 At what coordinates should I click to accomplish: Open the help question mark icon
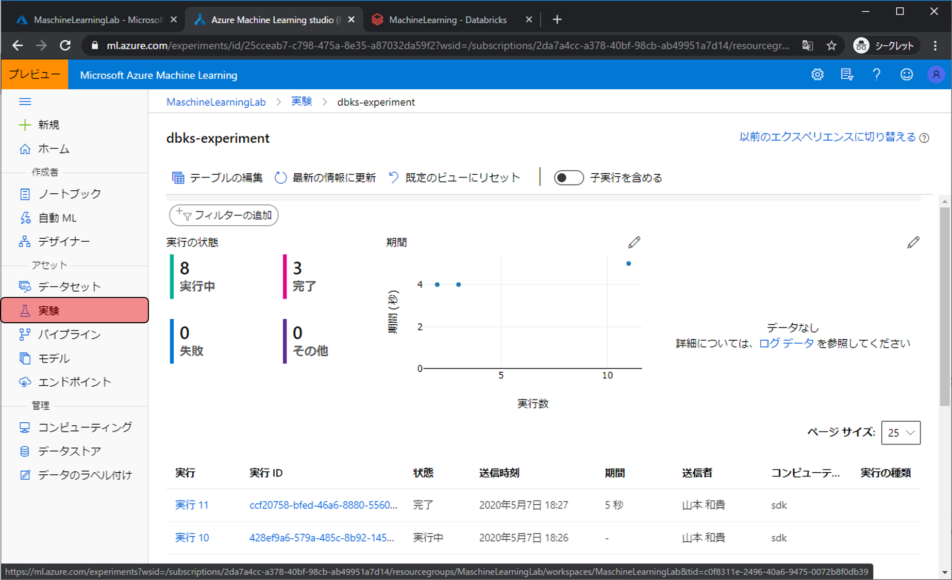click(877, 75)
